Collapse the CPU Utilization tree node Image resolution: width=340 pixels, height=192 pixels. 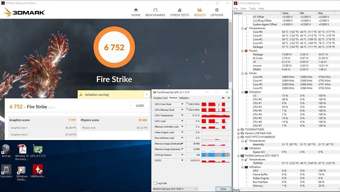point(242,92)
